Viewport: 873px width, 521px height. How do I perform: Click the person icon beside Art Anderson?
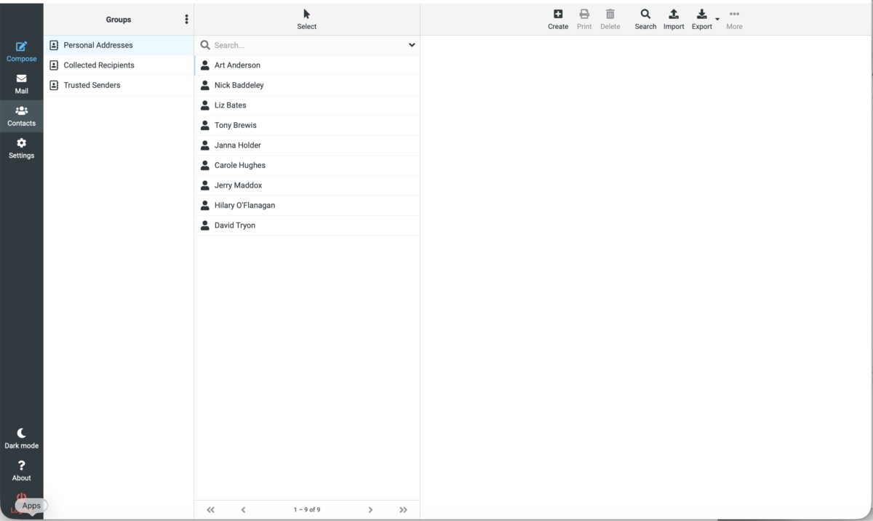205,65
